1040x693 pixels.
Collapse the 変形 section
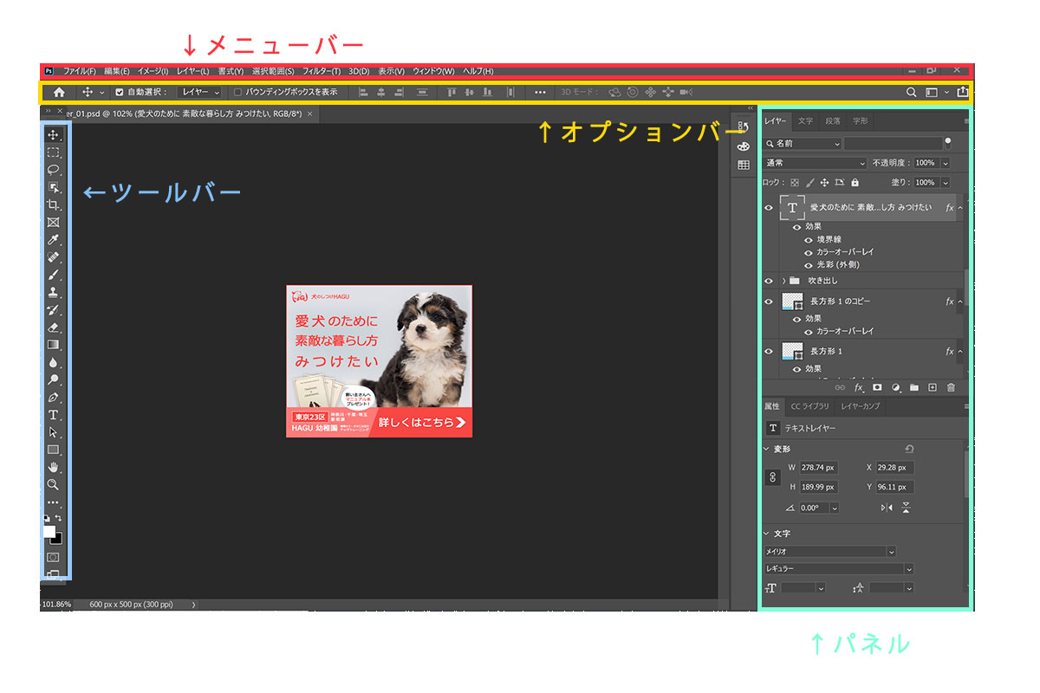tap(767, 449)
